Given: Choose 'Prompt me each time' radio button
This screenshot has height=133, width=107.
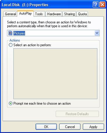Looking at the screenshot, I should [10, 103].
